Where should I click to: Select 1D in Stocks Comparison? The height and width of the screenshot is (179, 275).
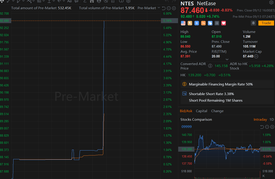point(271,120)
